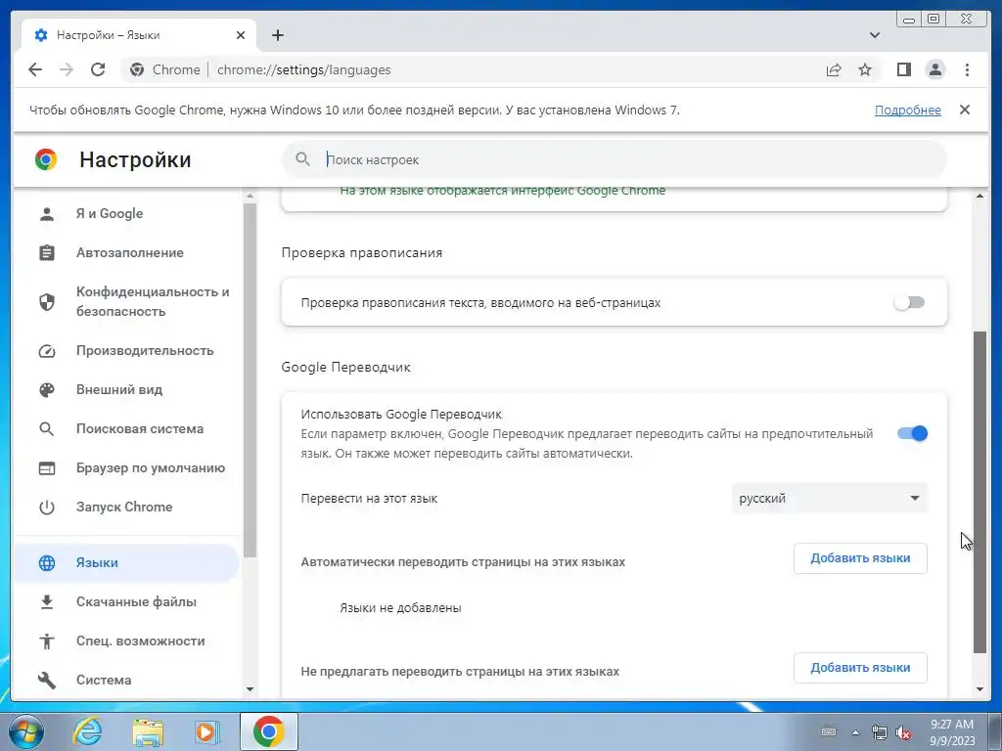
Task: Click the forward navigation arrow
Action: tap(67, 69)
